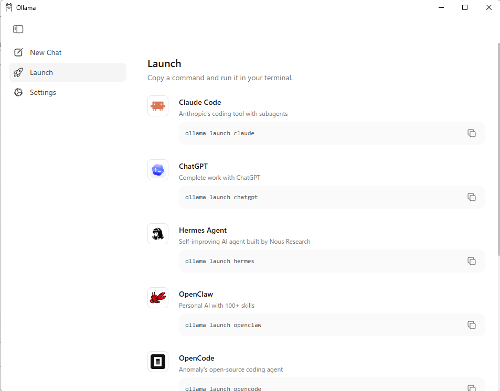The image size is (500, 391).
Task: Click the Hermes Agent app icon
Action: click(158, 234)
